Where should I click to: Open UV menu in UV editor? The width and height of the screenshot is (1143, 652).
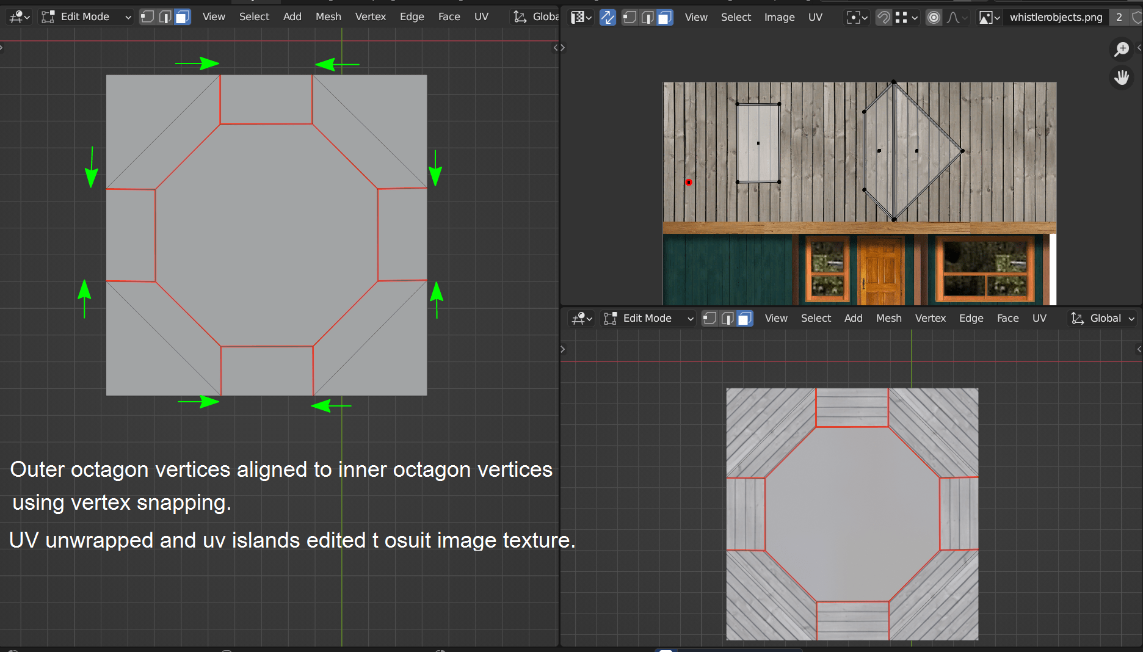point(816,18)
